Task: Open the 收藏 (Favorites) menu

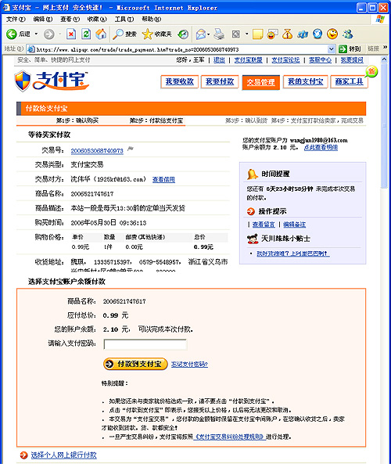Action: click(97, 20)
